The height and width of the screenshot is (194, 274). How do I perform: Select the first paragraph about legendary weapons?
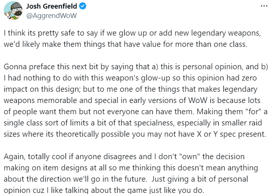point(132,39)
